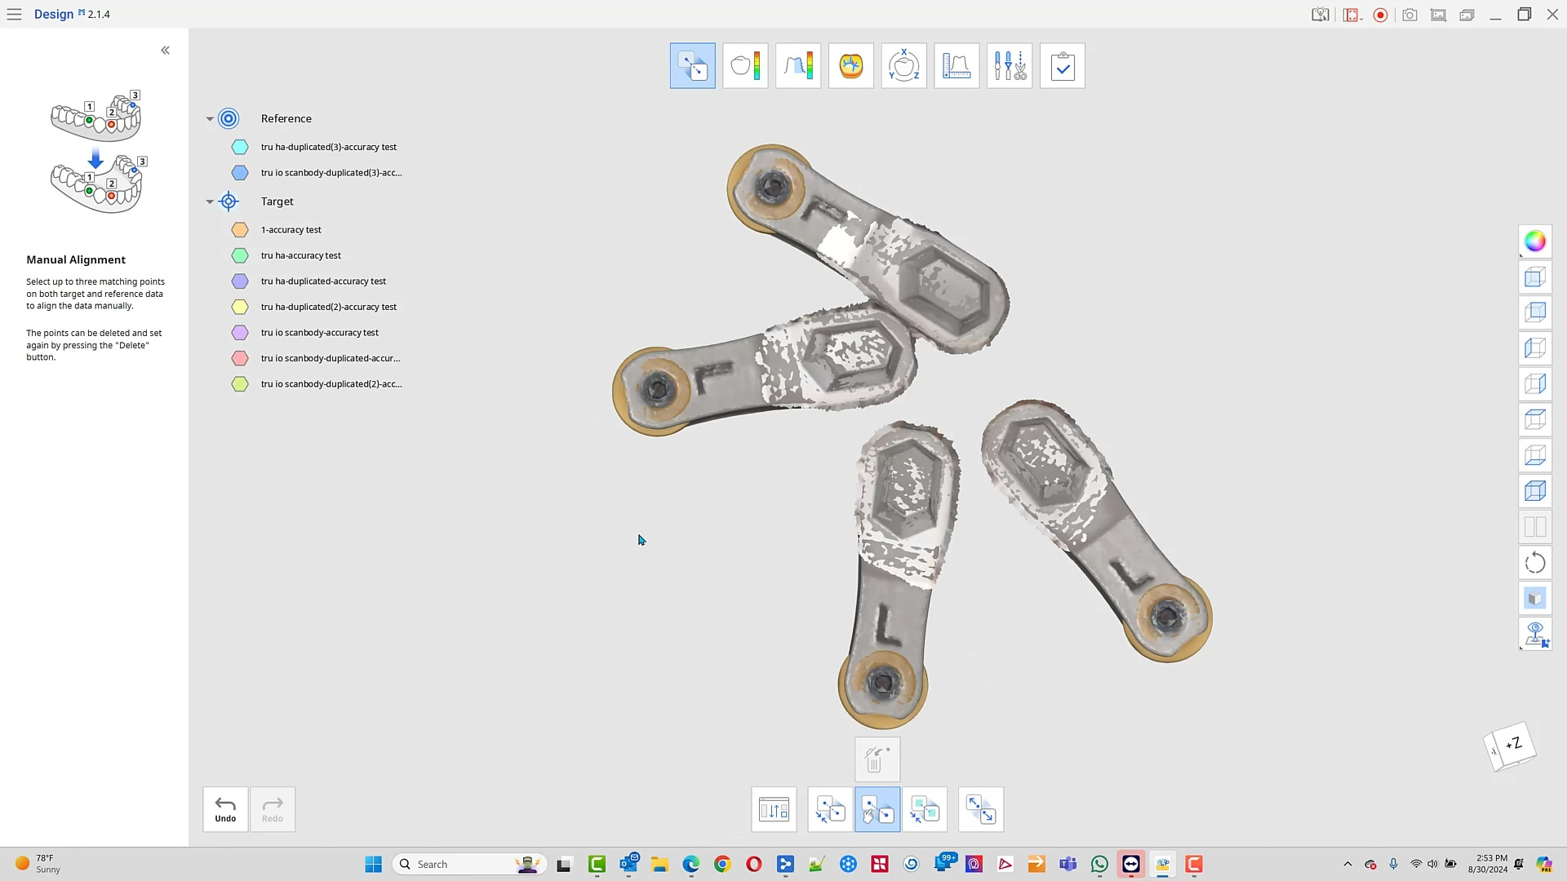
Task: Click the rotate/reset view button
Action: click(1536, 561)
